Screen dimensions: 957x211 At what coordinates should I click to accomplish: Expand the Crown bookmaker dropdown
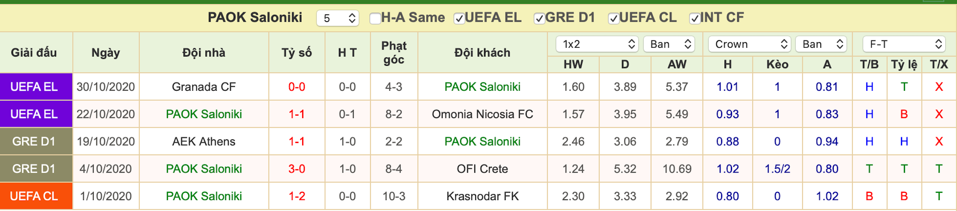pos(749,44)
